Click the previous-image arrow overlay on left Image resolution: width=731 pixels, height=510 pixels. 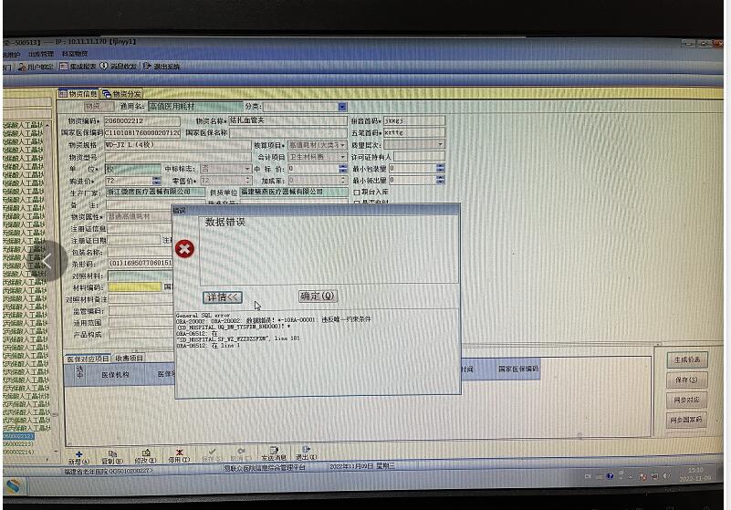pyautogui.click(x=47, y=261)
